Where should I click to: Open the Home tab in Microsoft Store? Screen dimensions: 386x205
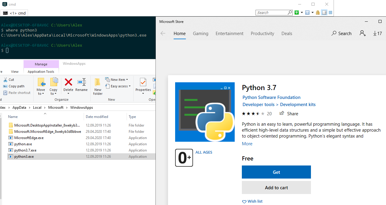click(180, 34)
